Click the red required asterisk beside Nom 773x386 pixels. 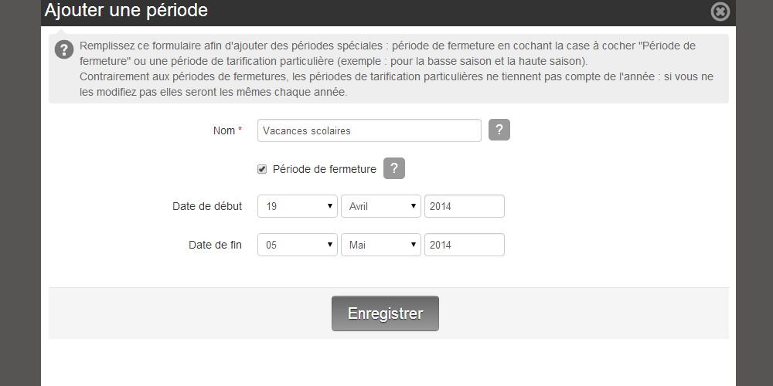point(240,130)
